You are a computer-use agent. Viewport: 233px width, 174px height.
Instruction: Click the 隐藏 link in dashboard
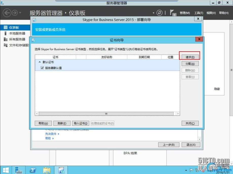point(217,89)
